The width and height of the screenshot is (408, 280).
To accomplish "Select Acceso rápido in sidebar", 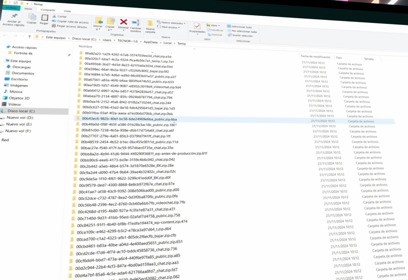I will (22, 47).
